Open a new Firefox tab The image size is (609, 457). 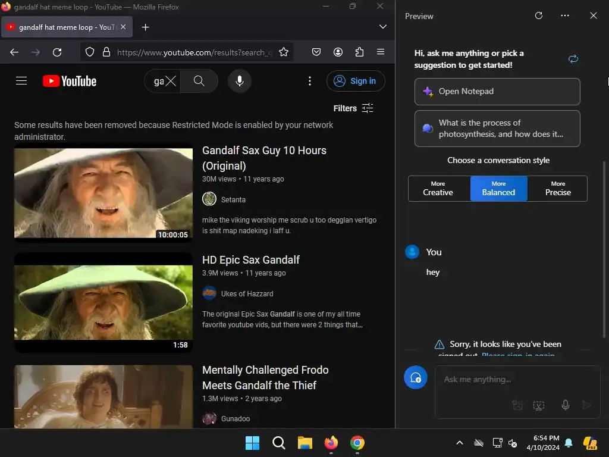tap(145, 27)
